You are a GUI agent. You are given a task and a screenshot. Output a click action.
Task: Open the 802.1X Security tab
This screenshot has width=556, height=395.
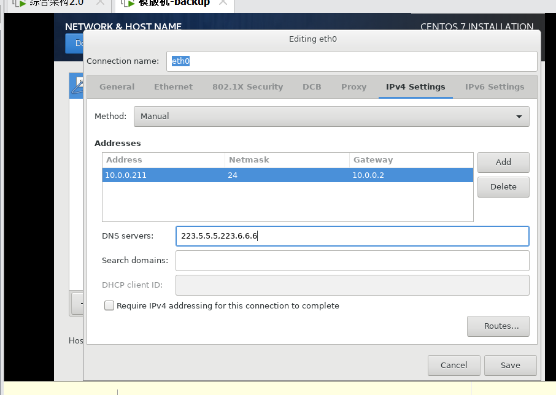(x=247, y=87)
